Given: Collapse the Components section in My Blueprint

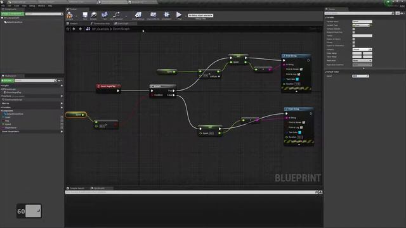Looking at the screenshot, I should (1, 111).
